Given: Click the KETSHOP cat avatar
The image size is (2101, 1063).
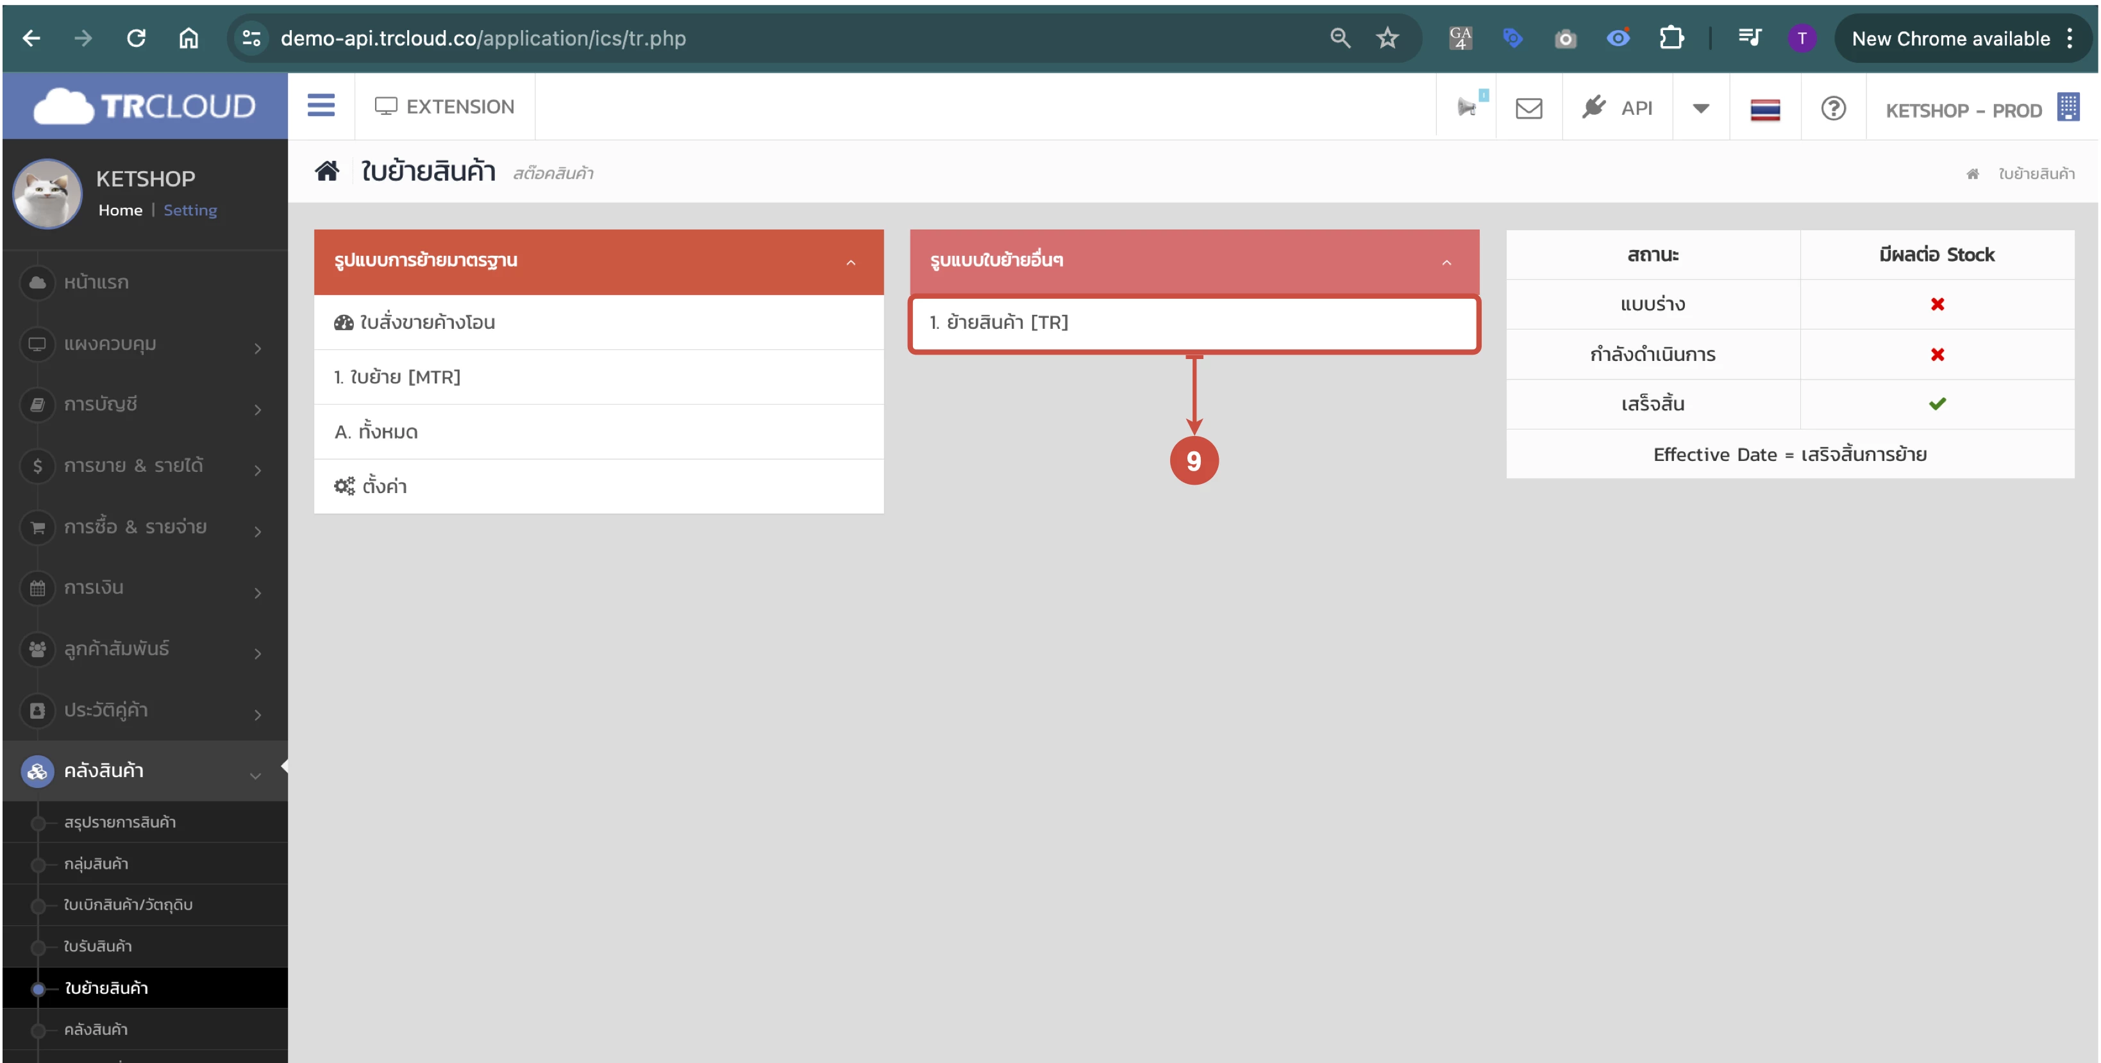Looking at the screenshot, I should (x=47, y=194).
